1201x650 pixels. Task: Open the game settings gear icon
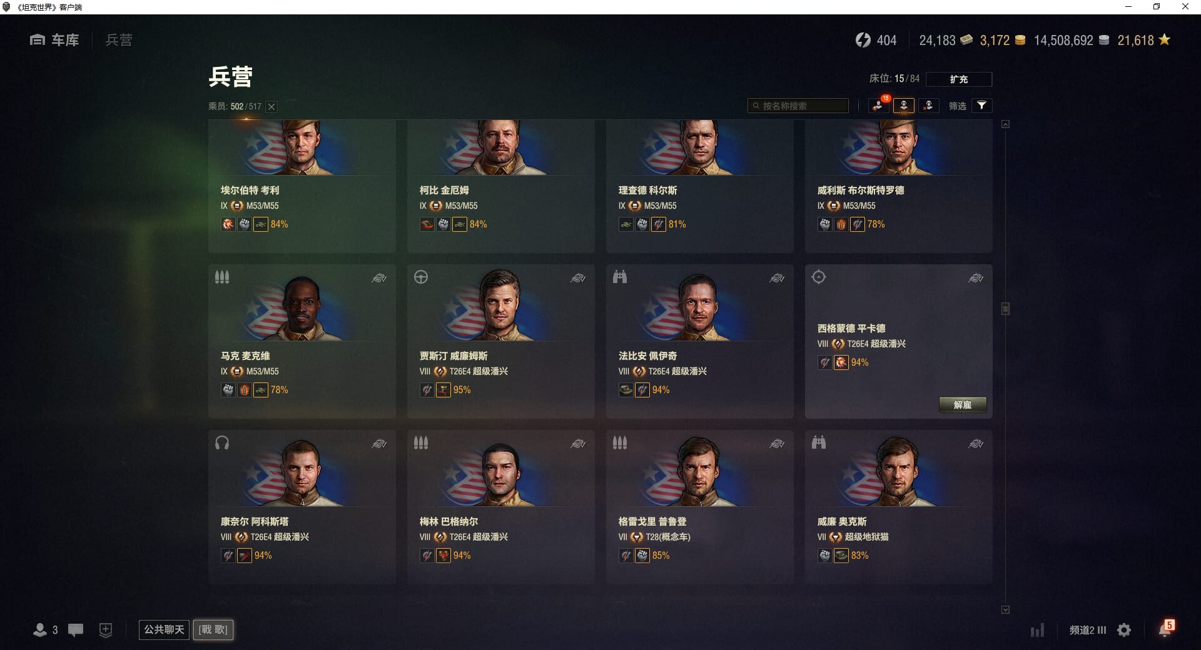(1124, 630)
